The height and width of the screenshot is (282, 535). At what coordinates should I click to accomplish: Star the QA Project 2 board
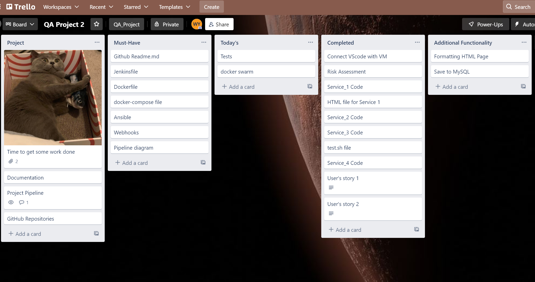(96, 24)
